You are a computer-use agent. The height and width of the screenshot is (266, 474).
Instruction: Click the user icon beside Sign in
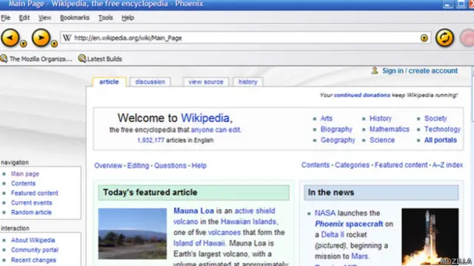point(375,71)
